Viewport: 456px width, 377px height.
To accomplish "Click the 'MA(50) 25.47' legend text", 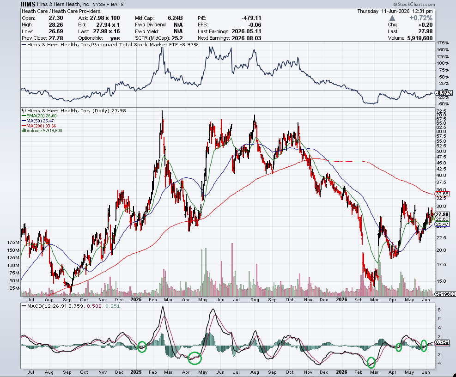I will tap(40, 121).
